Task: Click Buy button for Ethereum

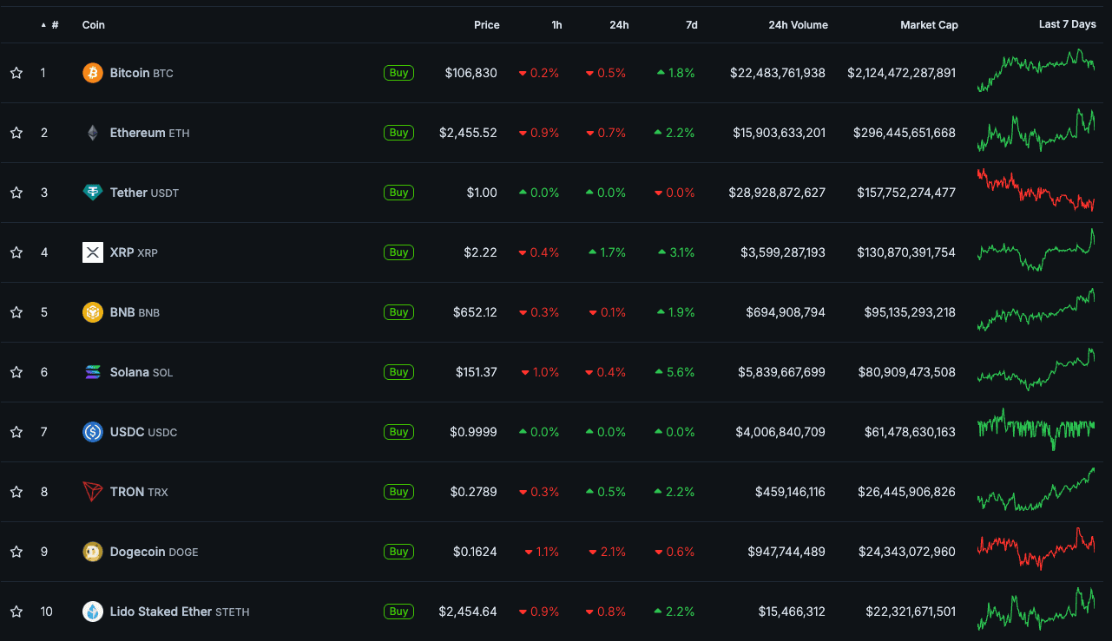Action: pyautogui.click(x=399, y=133)
